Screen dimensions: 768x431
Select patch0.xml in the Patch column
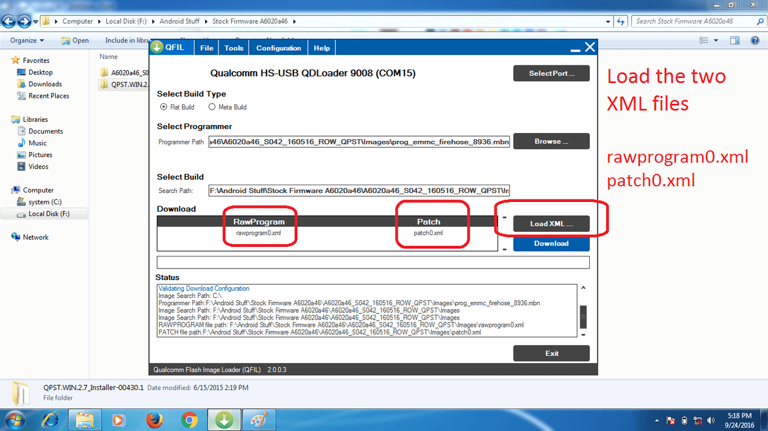428,233
